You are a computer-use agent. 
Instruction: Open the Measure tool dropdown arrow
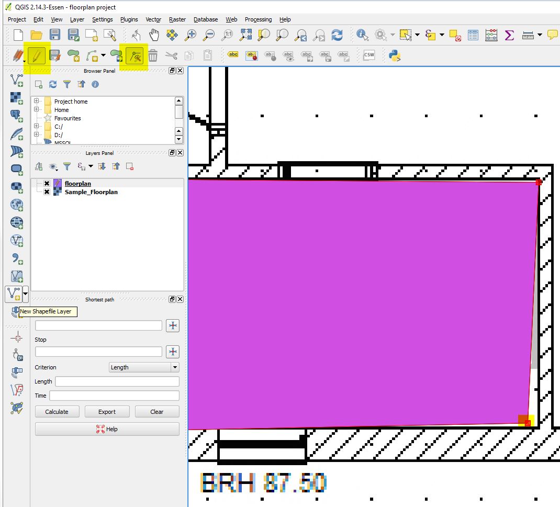point(540,35)
